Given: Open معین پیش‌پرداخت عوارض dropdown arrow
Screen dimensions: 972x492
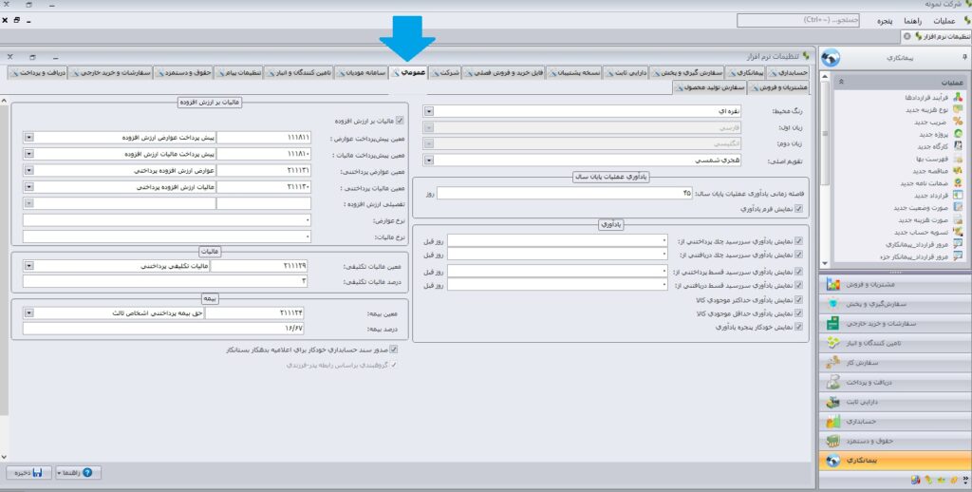Looking at the screenshot, I should click(28, 138).
